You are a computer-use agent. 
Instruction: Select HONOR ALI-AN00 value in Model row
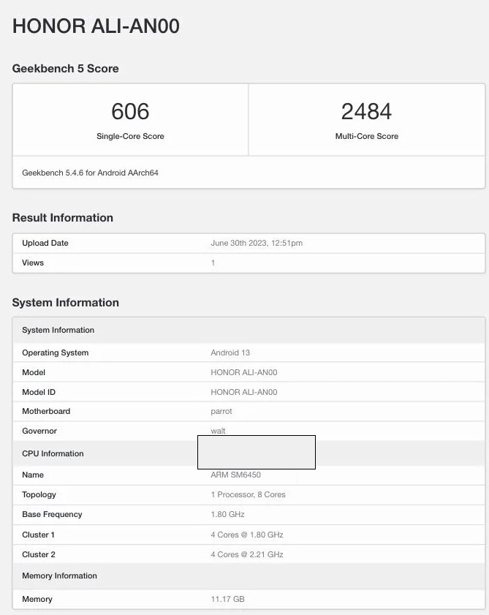[x=244, y=372]
